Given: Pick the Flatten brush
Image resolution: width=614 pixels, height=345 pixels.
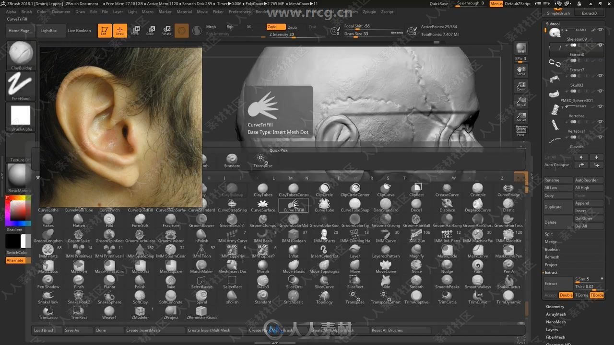Looking at the screenshot, I should 79,220.
